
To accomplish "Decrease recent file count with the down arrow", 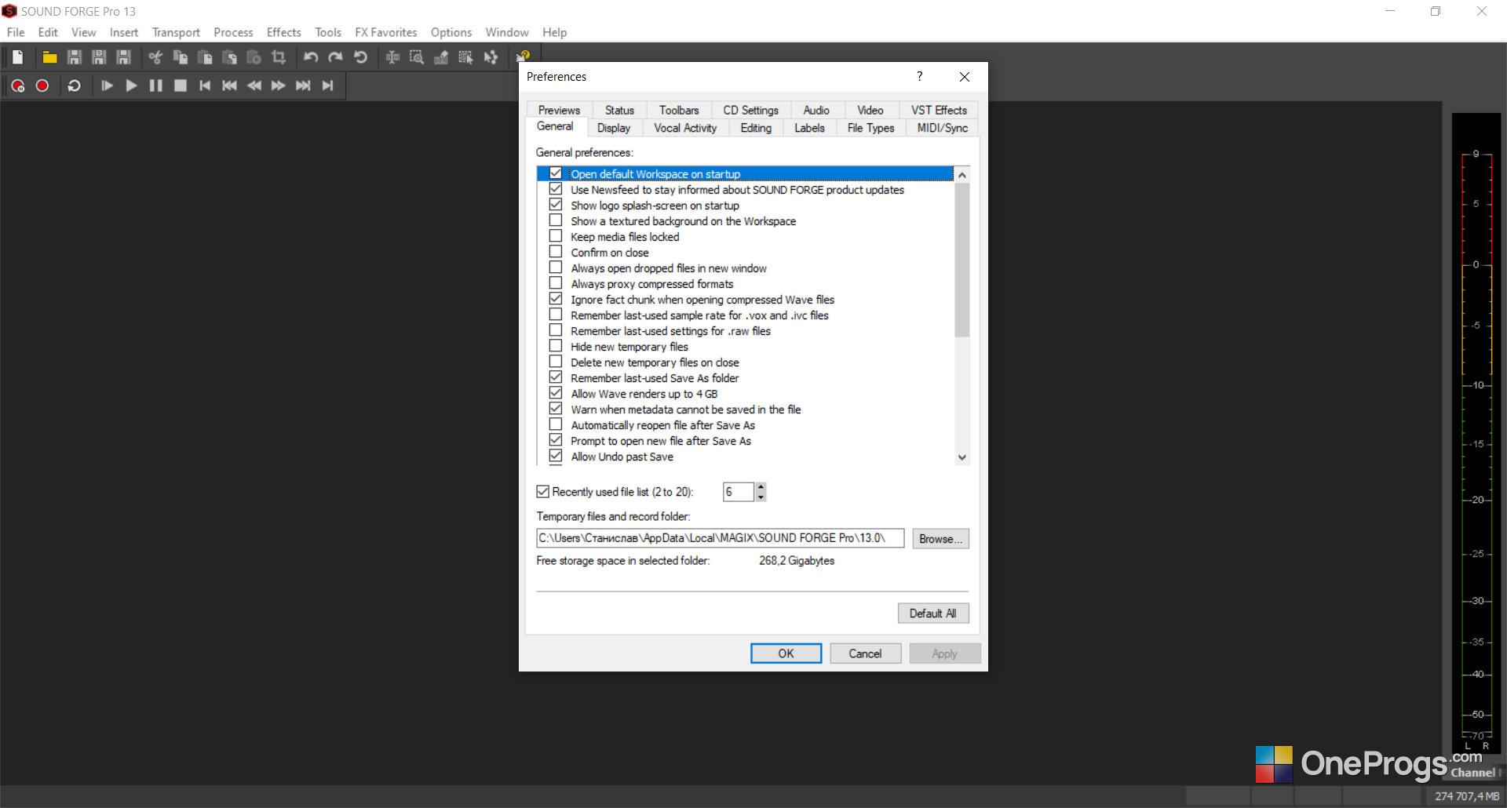I will point(761,497).
